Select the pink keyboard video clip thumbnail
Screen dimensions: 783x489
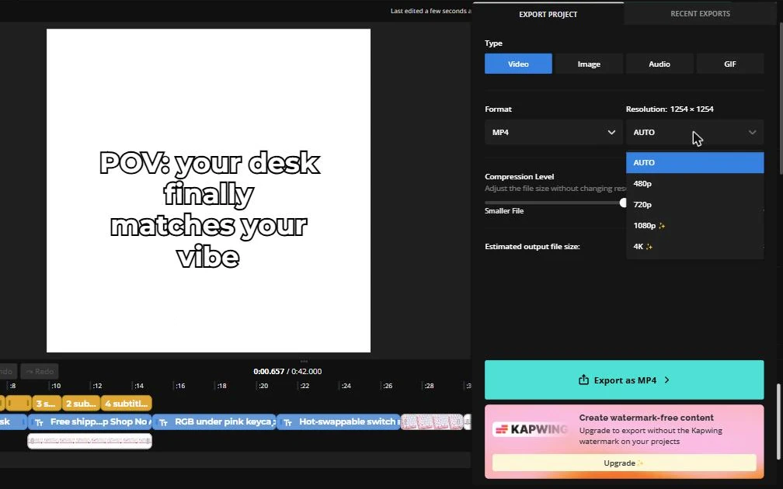[x=433, y=421]
